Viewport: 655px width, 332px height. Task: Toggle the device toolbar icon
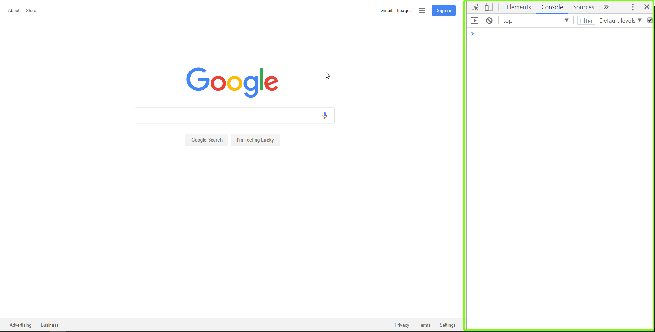[x=489, y=7]
